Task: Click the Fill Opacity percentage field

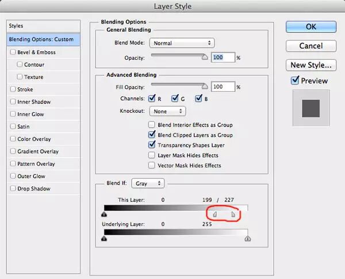Action: point(223,86)
